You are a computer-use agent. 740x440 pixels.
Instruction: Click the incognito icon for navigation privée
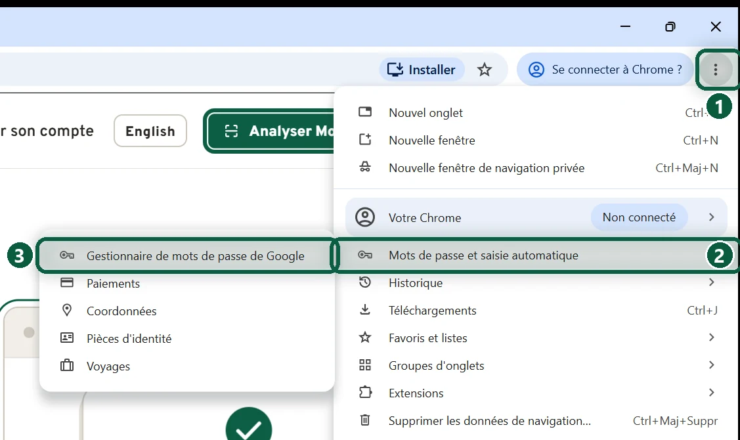365,167
